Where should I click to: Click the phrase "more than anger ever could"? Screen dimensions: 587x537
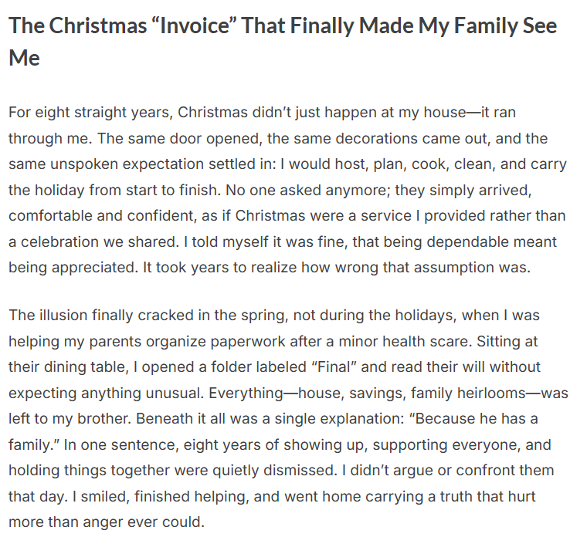[x=106, y=521]
